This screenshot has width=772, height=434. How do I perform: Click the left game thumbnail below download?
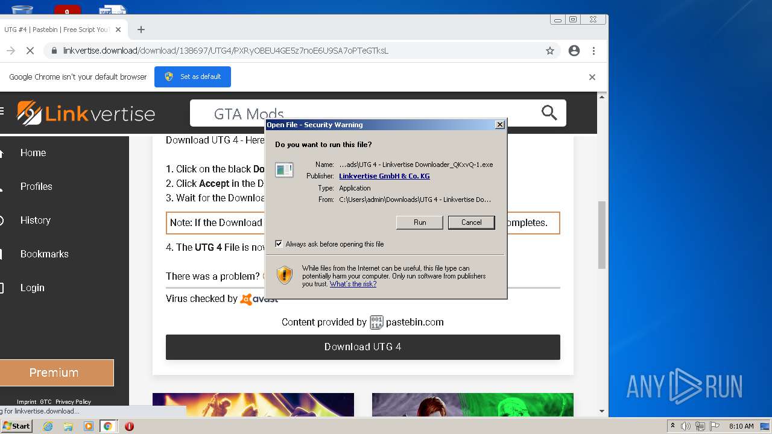tap(253, 404)
